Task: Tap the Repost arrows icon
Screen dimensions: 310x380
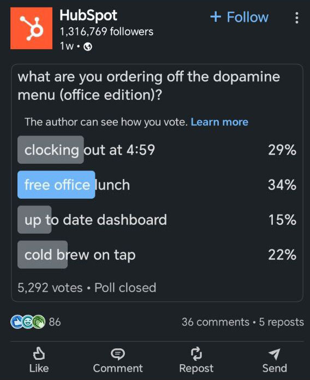Action: 196,354
